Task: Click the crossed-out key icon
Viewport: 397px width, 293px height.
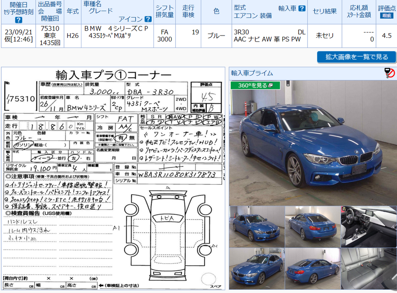Action: [x=389, y=73]
